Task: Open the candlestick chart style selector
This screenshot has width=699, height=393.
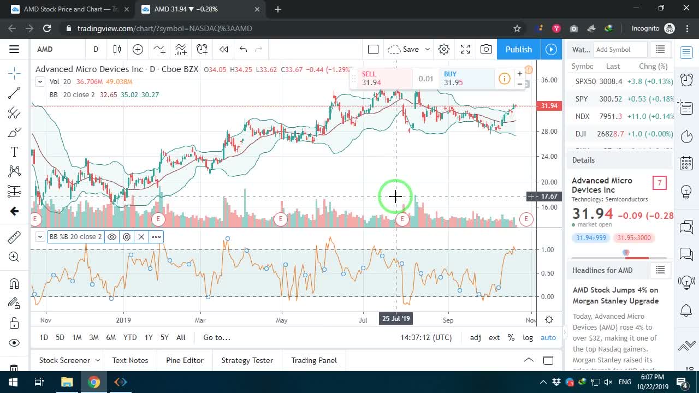Action: (117, 49)
